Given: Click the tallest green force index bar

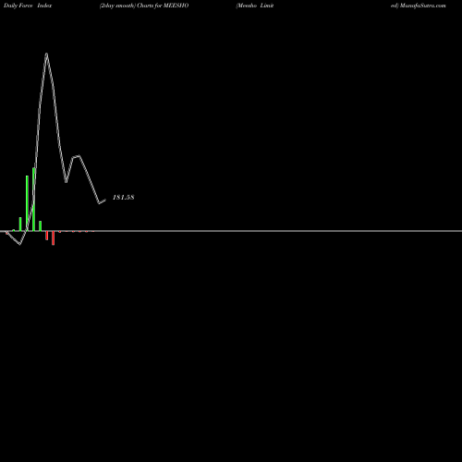Looking at the screenshot, I should 33,200.
